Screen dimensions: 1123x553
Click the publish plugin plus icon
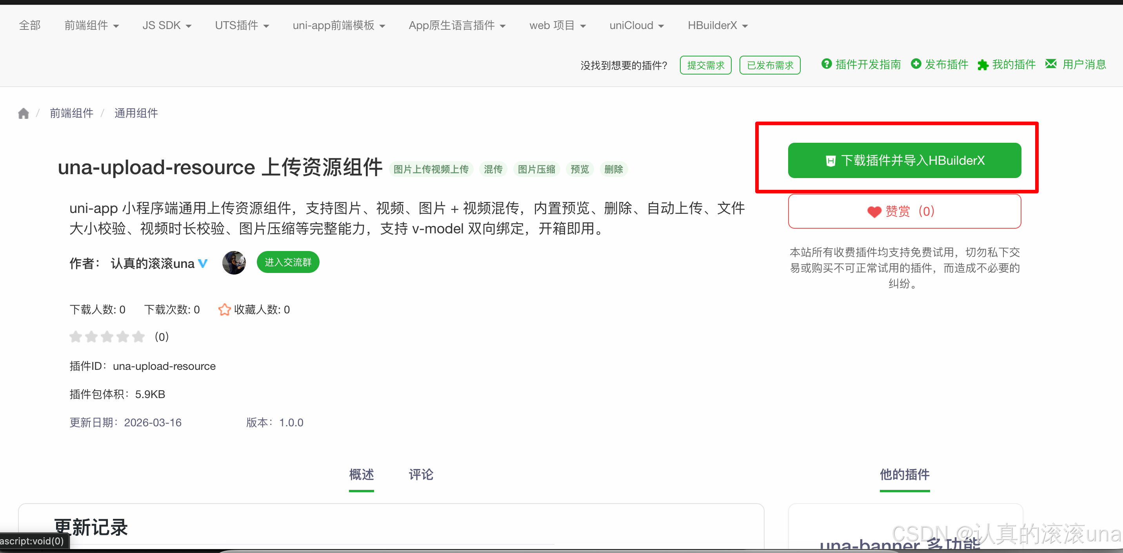point(916,64)
